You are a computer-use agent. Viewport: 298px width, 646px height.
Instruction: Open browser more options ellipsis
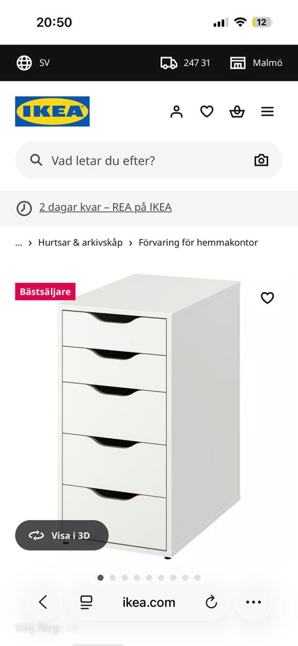253,603
